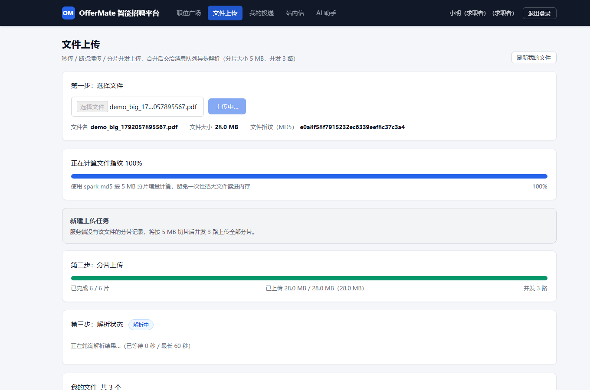Click the 100% text under fingerprint bar
The image size is (590, 390).
tap(540, 186)
